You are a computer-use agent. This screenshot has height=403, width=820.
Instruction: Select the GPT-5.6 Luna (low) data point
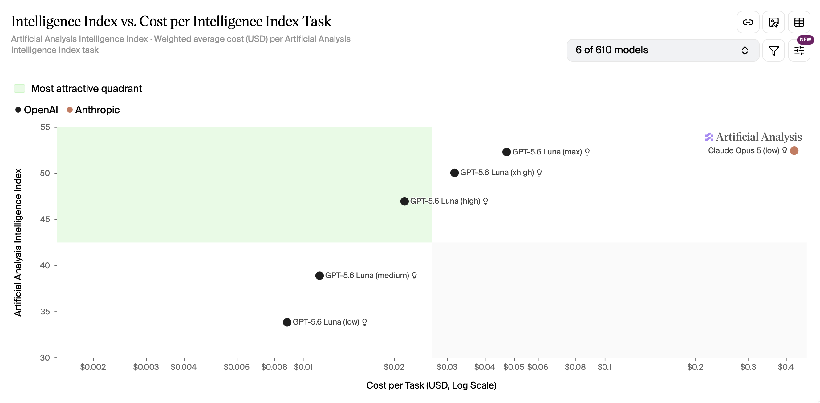[x=287, y=322]
